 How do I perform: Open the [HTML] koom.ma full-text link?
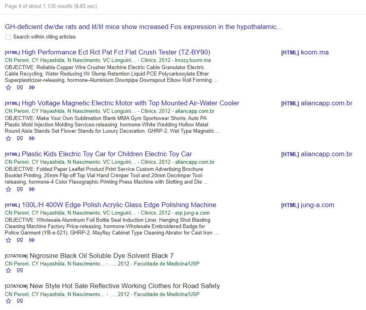coord(305,52)
